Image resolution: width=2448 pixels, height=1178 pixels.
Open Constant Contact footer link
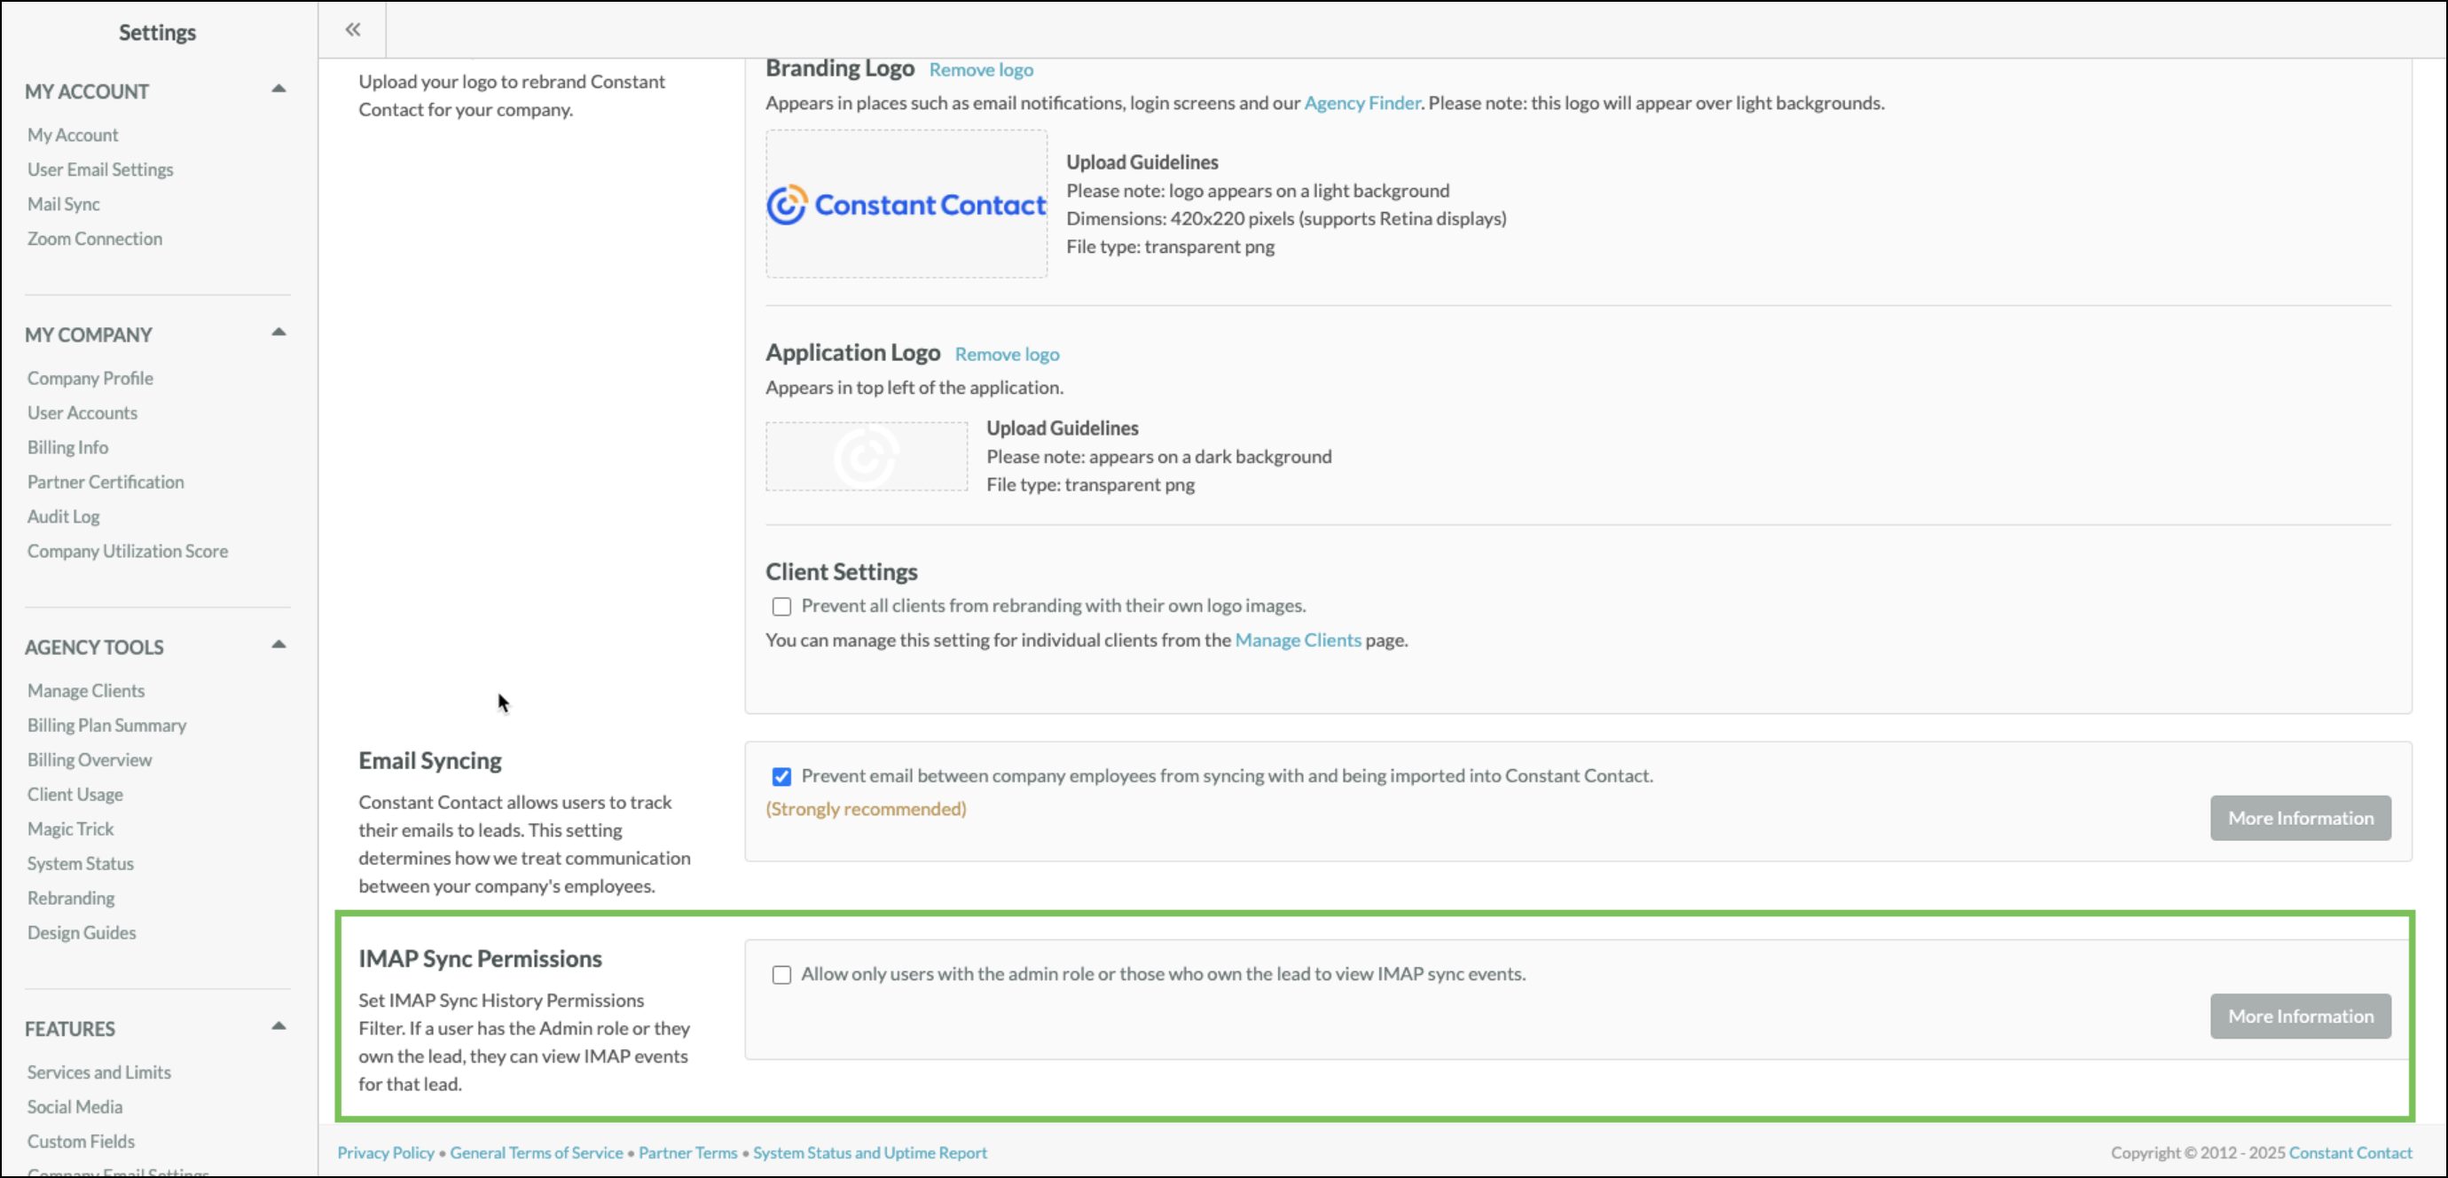coord(2350,1152)
